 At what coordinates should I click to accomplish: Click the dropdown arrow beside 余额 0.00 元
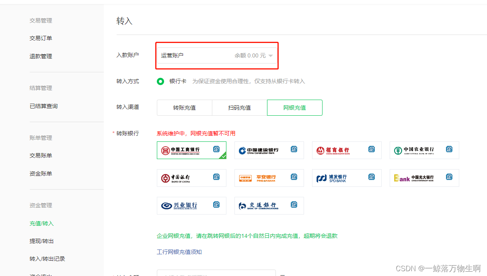click(271, 56)
